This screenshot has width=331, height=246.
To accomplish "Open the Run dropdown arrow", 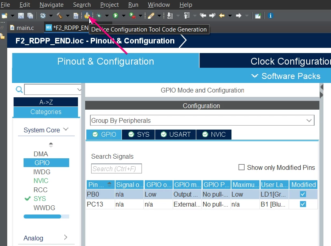I will click(x=124, y=16).
